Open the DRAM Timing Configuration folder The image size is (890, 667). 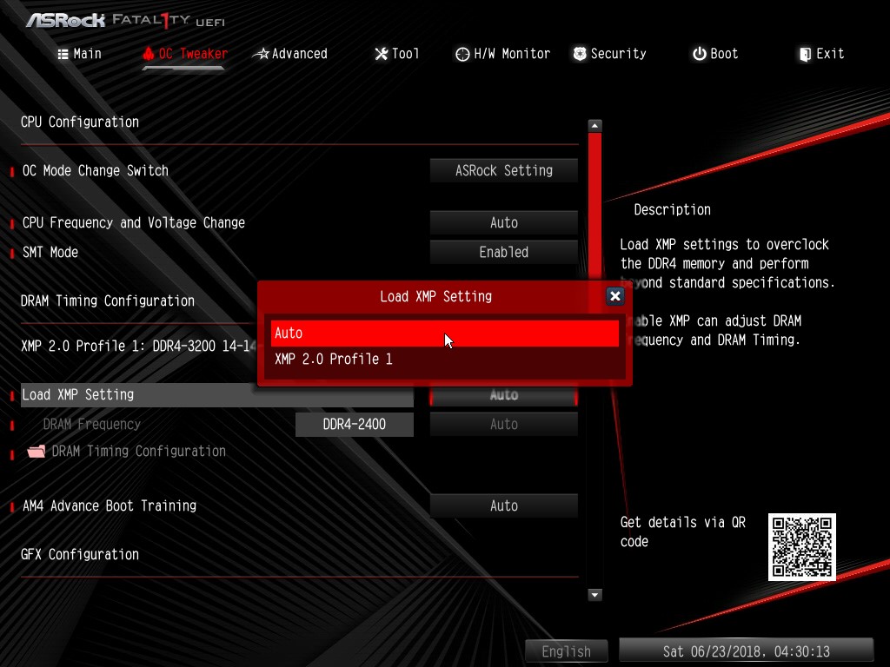click(37, 452)
